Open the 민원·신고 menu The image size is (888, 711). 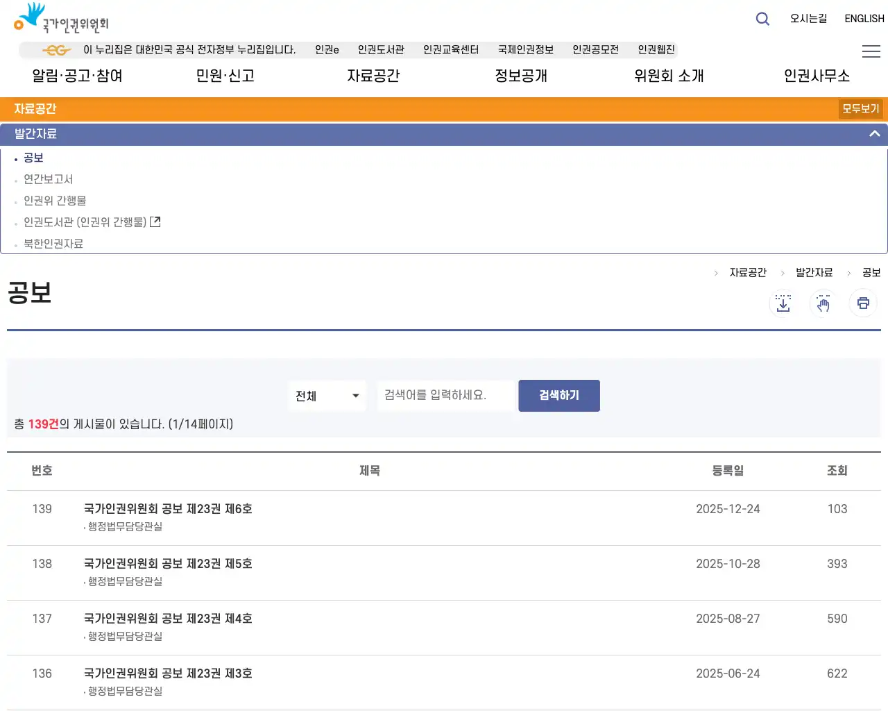point(225,76)
